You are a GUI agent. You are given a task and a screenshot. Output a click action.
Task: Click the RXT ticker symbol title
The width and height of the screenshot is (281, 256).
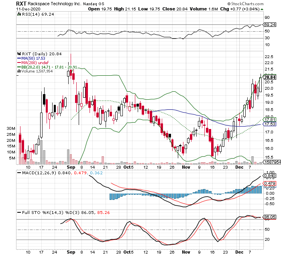21,4
